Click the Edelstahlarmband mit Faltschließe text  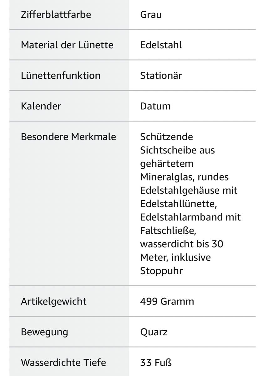[191, 224]
